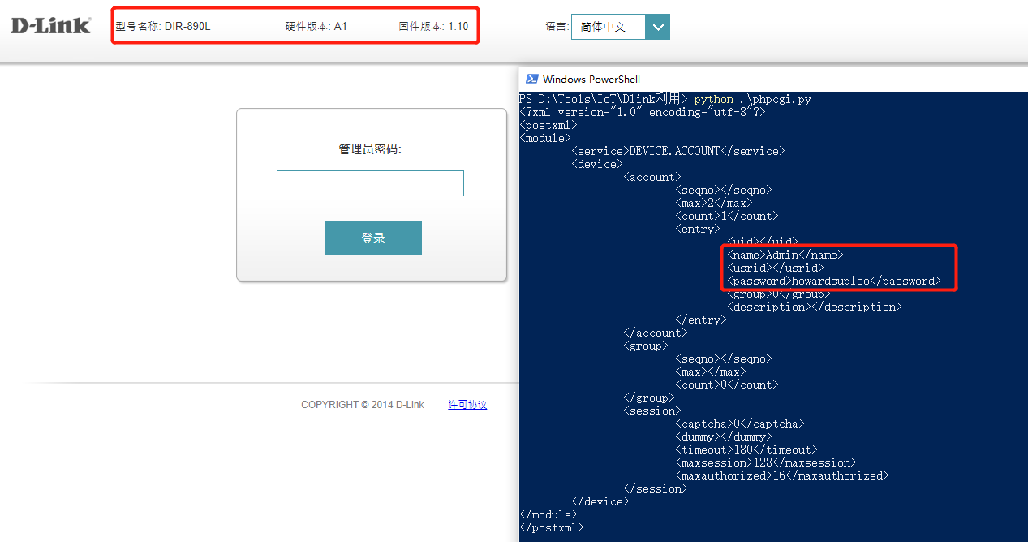Click the Windows PowerShell title text

591,79
